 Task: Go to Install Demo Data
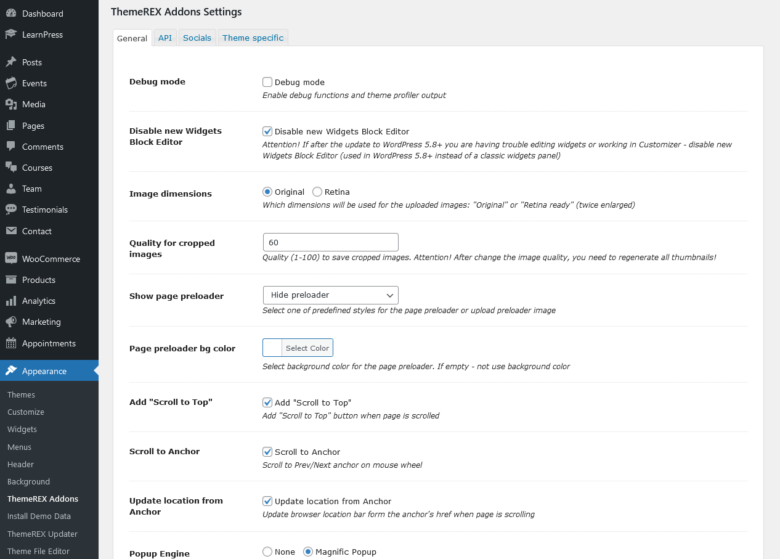(x=39, y=516)
